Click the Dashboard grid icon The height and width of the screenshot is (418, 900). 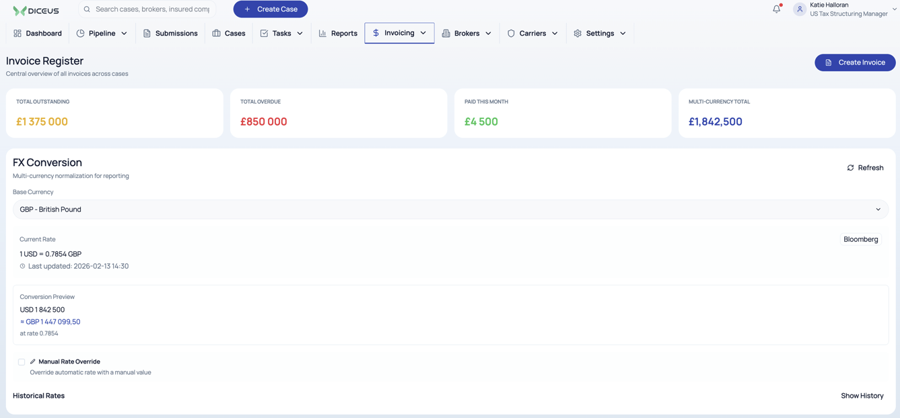click(18, 33)
